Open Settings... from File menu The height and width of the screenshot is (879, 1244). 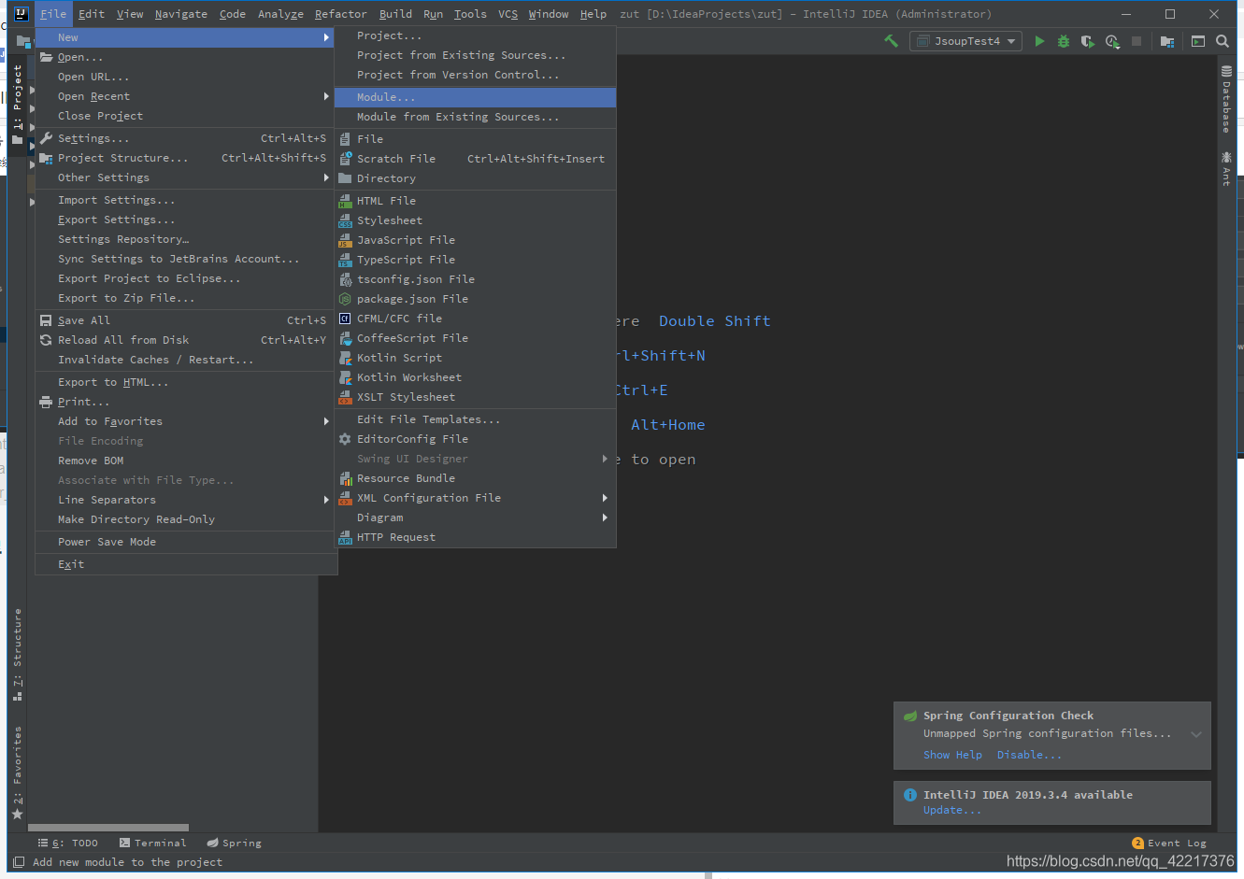click(184, 138)
